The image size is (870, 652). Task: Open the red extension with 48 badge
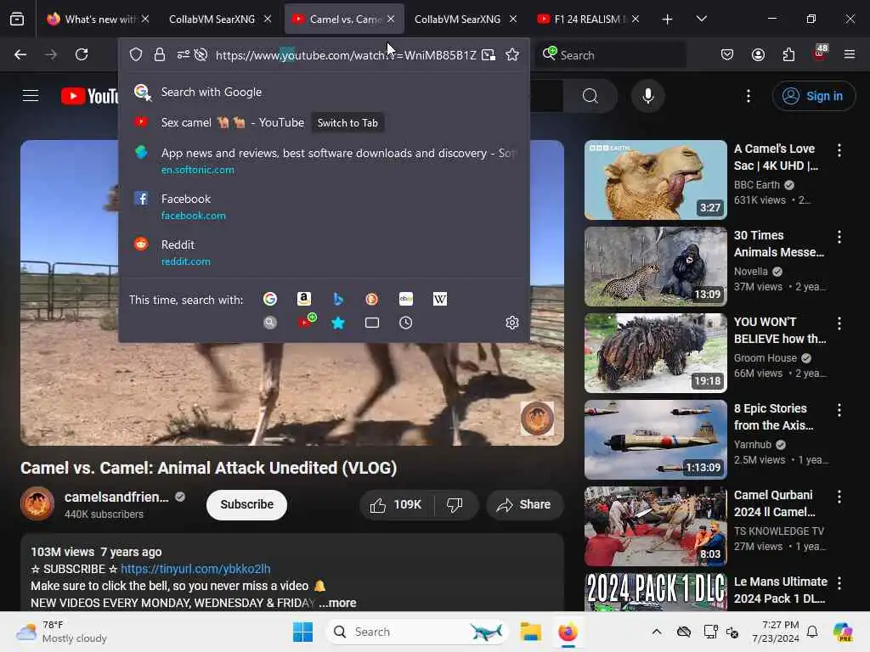[x=820, y=53]
